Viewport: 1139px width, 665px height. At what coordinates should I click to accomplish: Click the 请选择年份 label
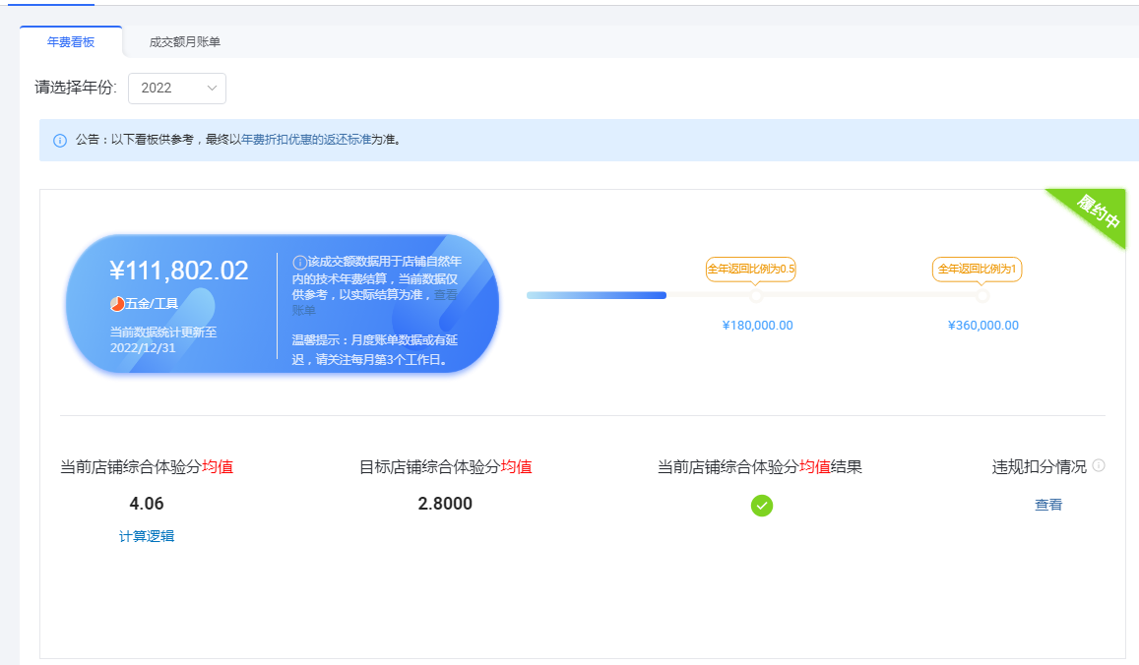tap(76, 88)
